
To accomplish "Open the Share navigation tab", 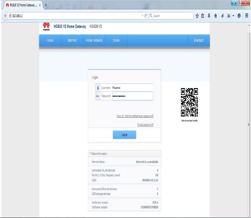I will click(116, 41).
